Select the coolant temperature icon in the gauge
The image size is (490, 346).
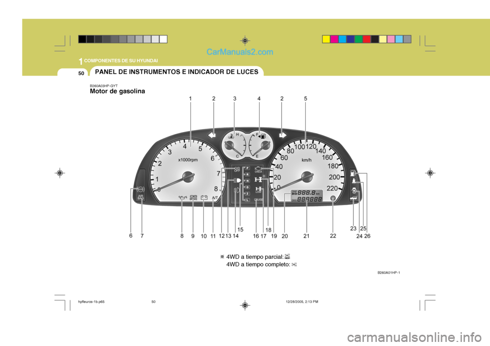(231, 136)
